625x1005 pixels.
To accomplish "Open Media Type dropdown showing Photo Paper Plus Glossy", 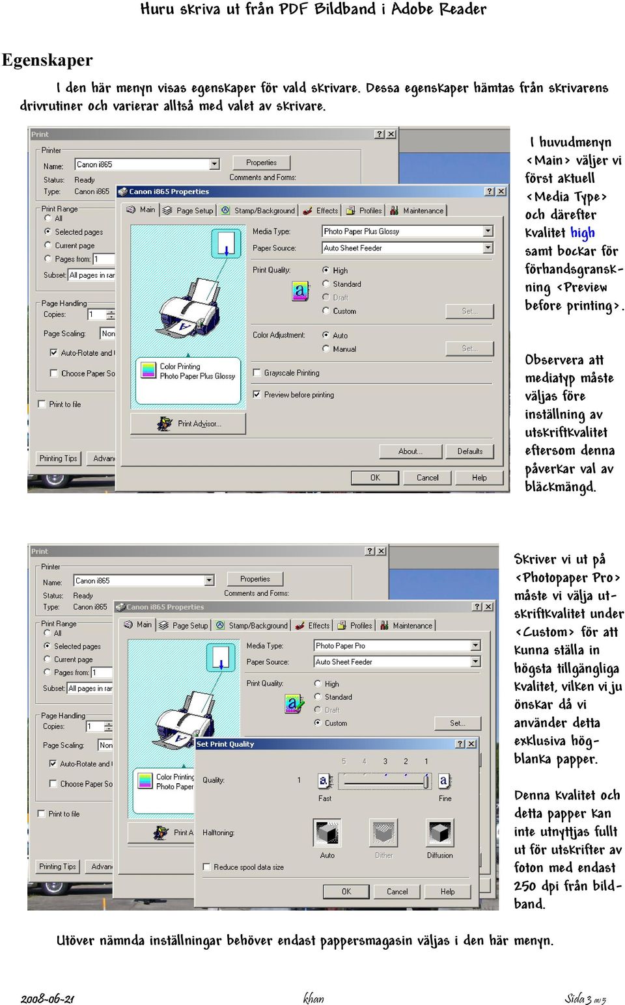I will pos(488,231).
